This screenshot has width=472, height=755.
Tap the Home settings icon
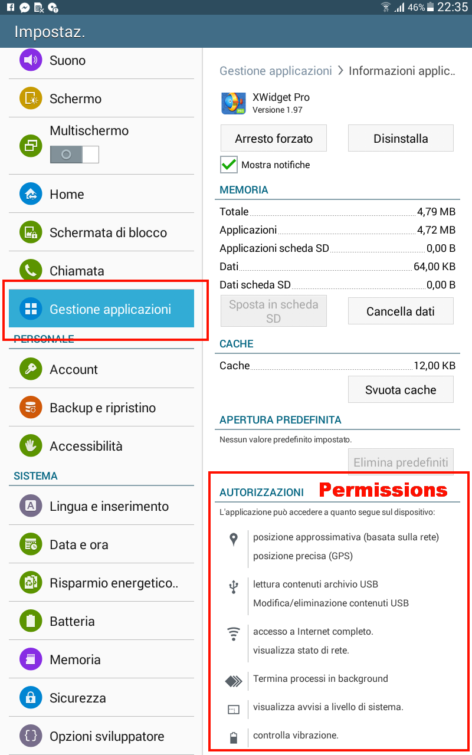pos(31,194)
